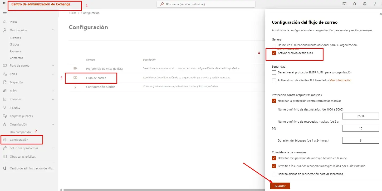Click the Guardar button
Viewport: 382px width, 191px height.
click(x=280, y=186)
